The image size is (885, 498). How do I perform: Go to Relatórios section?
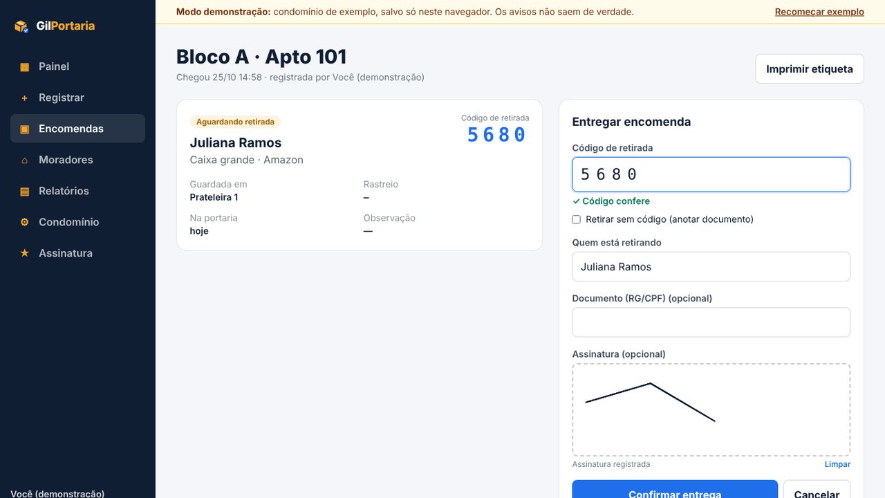coord(77,191)
